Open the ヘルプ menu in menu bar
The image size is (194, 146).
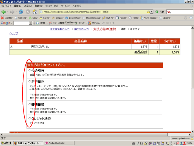pyautogui.click(x=77, y=6)
